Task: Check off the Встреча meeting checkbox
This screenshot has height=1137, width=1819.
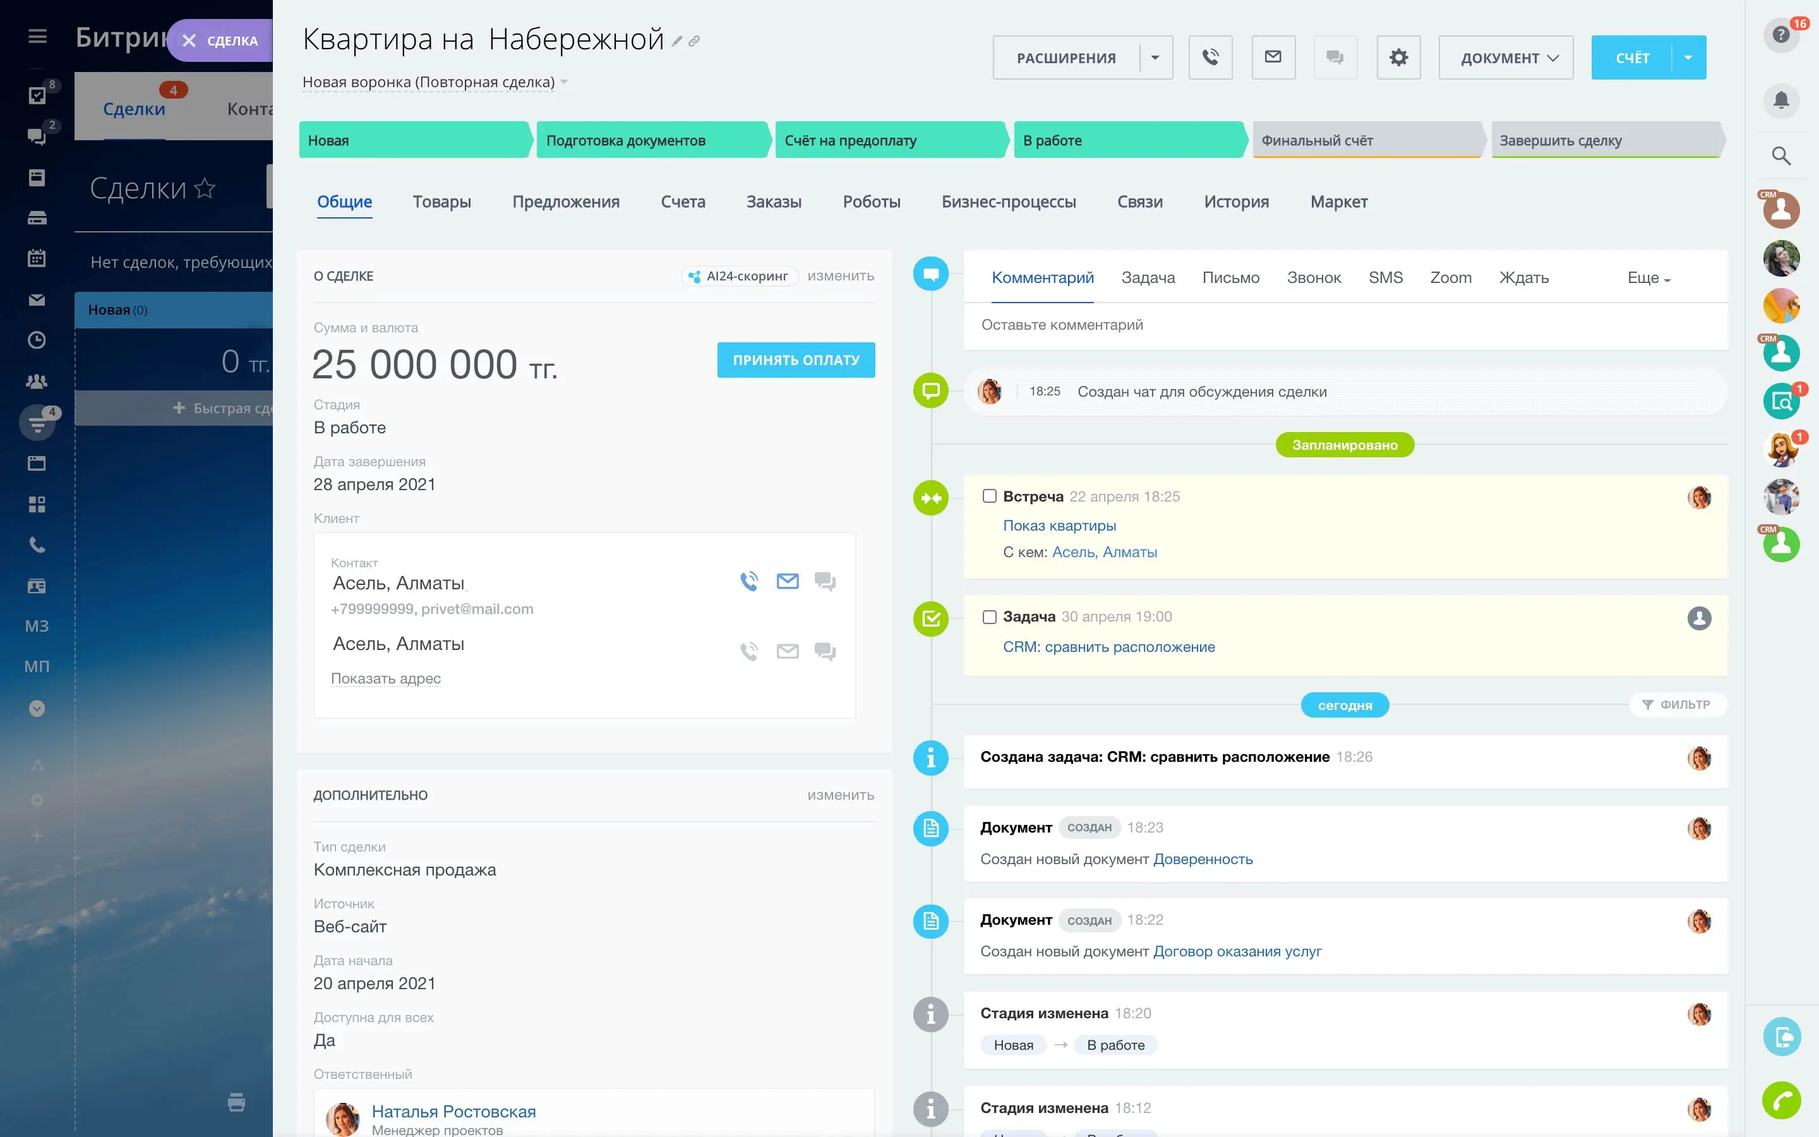Action: click(988, 496)
